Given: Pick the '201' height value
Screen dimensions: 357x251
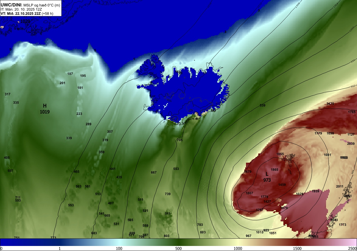Looking at the screenshot, I should click(x=62, y=83).
